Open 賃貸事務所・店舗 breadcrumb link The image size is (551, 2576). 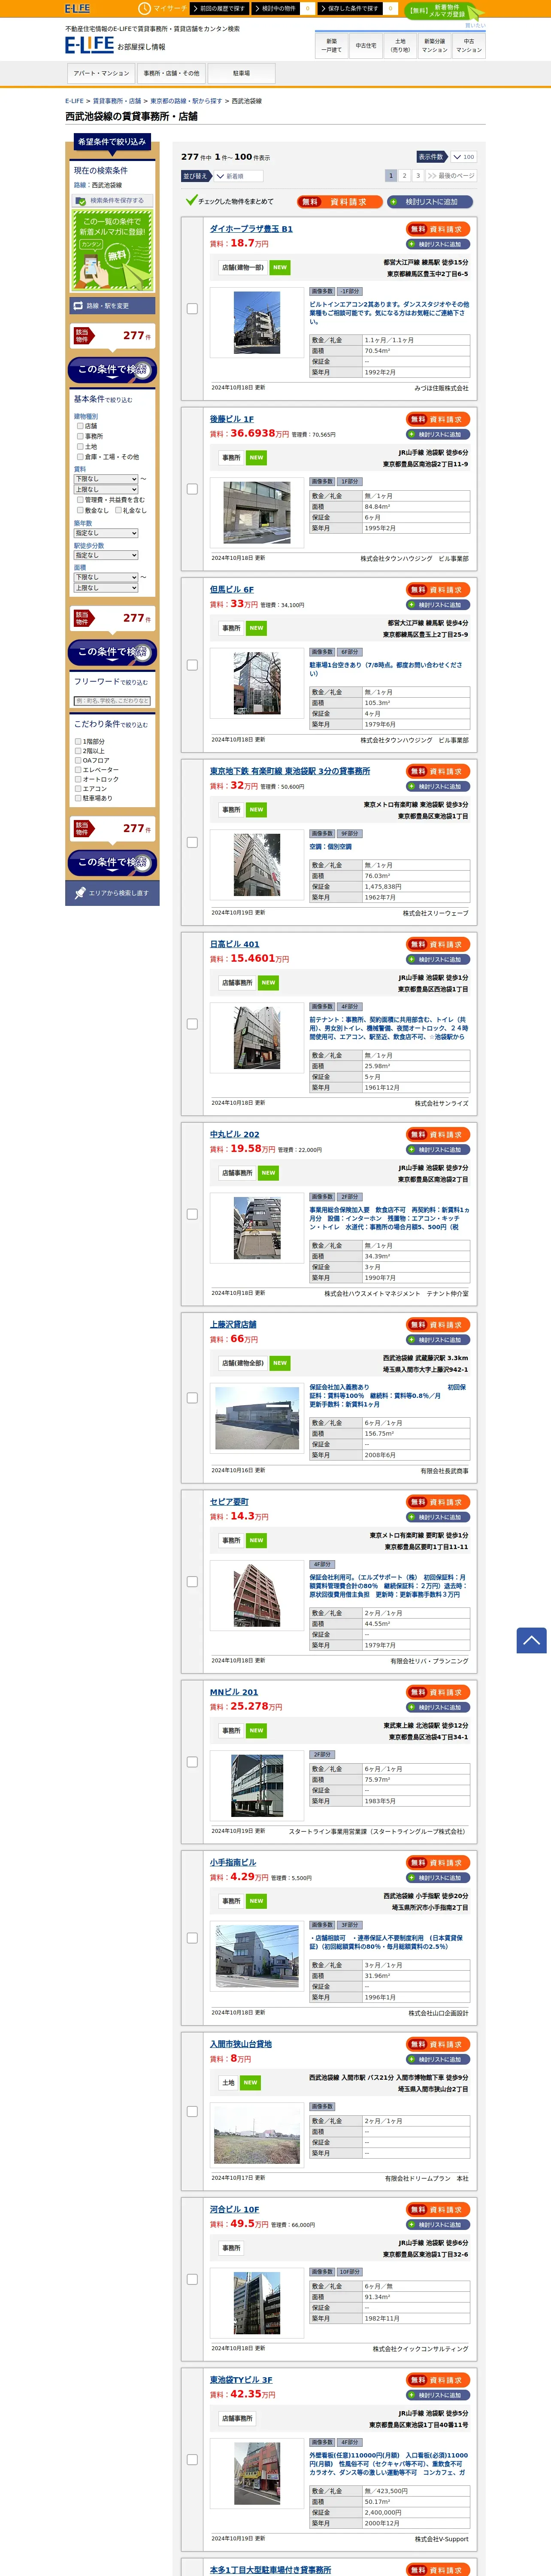[117, 101]
